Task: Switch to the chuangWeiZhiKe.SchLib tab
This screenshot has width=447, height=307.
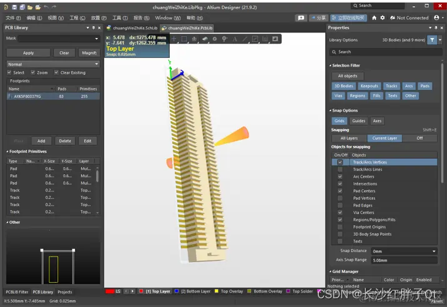Action: pos(132,28)
